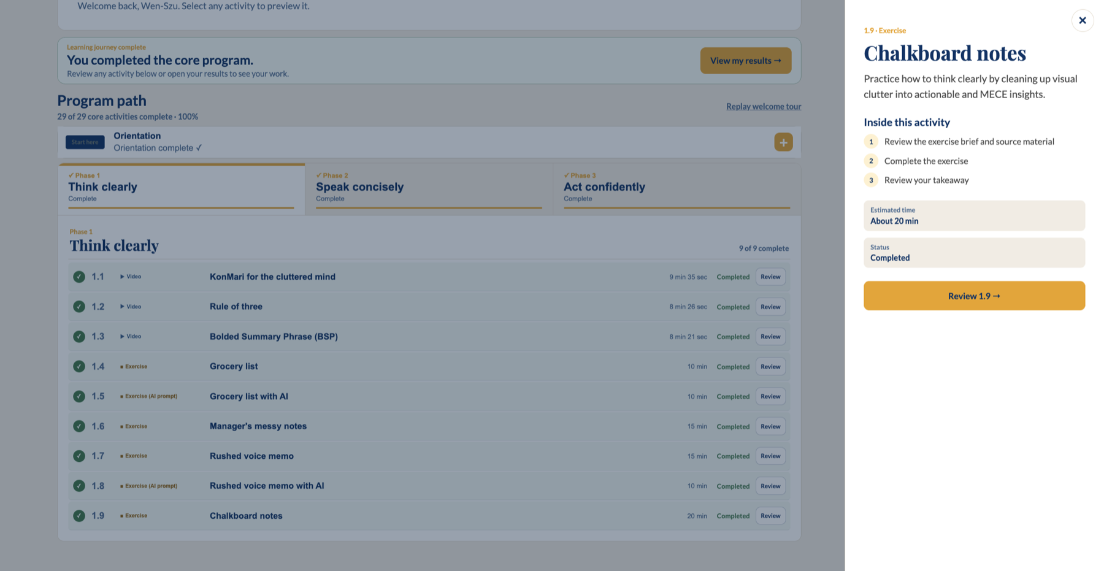Click green checkmark icon for activity 1.2

click(x=79, y=307)
